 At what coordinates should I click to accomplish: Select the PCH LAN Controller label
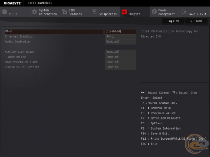point(20,52)
